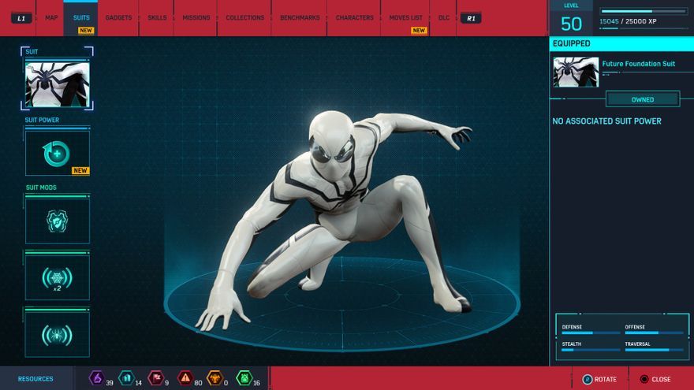Click the Stealth stat bar
Screen dimensions: 694x390
coord(591,350)
